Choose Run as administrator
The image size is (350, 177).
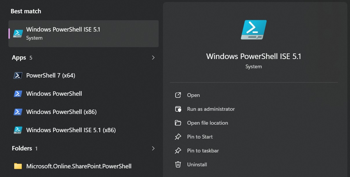[211, 109]
